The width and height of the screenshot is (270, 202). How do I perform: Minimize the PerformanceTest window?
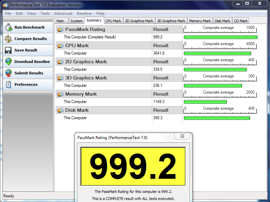(238, 4)
